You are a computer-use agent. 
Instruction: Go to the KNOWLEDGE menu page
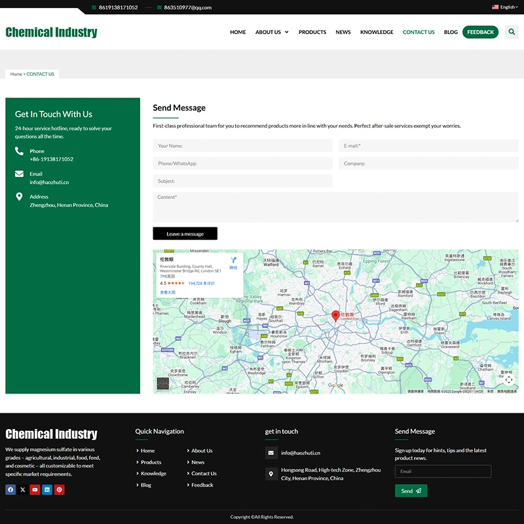[x=377, y=32]
